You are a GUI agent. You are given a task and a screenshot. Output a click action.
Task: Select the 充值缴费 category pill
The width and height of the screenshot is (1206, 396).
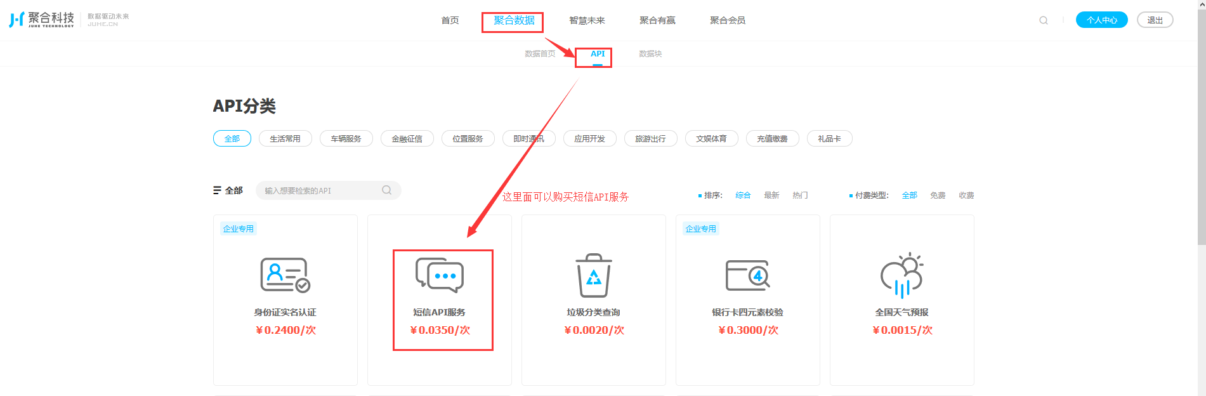(x=773, y=138)
